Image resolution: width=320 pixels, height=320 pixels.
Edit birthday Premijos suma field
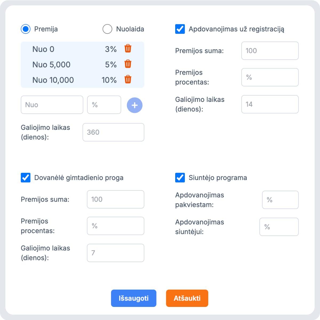(x=115, y=199)
